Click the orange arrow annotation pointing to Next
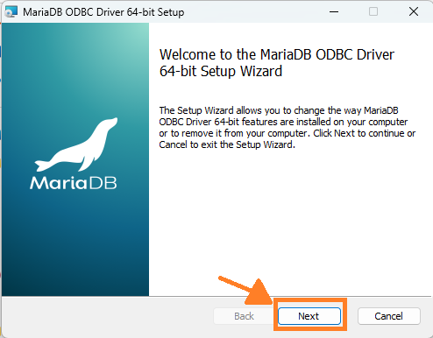433x338 pixels. tap(246, 291)
